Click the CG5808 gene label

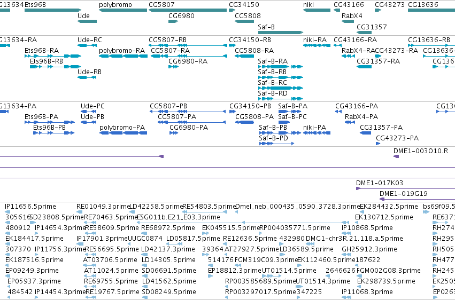pos(248,16)
